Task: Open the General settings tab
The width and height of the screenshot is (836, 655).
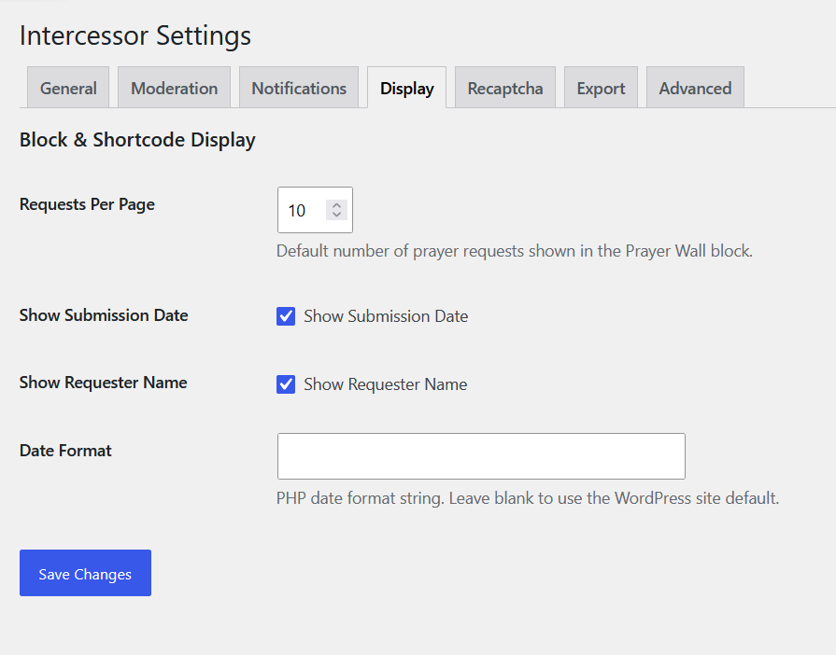Action: pos(68,88)
